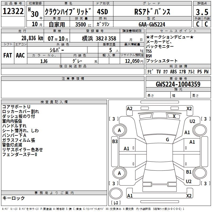Click the 3.5 evaluation score
This screenshot has height=212, width=212.
tap(202, 12)
